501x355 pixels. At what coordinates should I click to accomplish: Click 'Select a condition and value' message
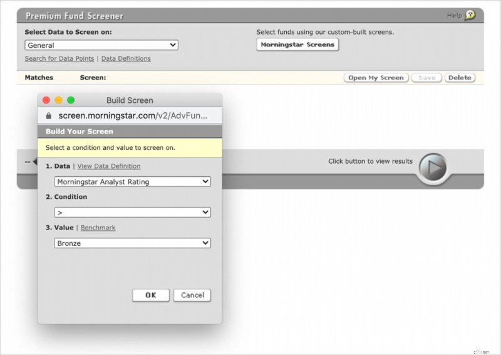point(110,147)
